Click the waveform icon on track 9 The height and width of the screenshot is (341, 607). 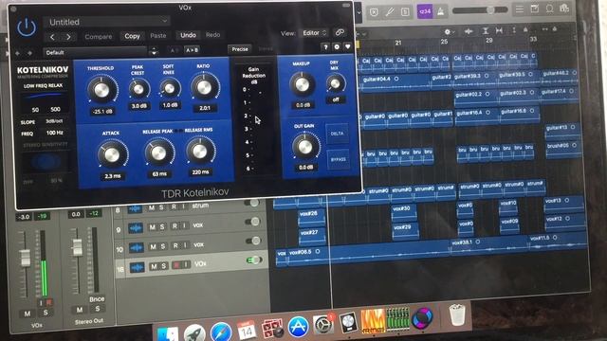point(136,228)
